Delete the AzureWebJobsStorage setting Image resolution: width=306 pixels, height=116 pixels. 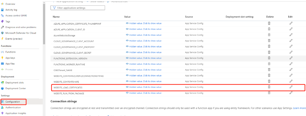click(x=269, y=35)
